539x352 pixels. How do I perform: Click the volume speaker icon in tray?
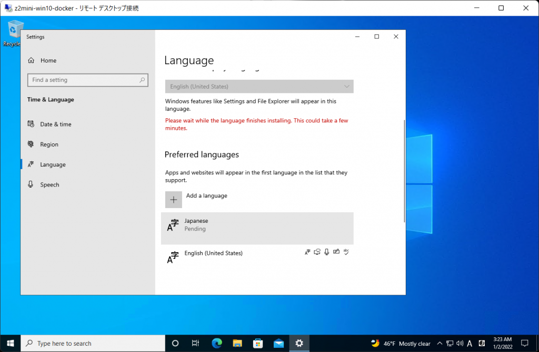pos(460,343)
